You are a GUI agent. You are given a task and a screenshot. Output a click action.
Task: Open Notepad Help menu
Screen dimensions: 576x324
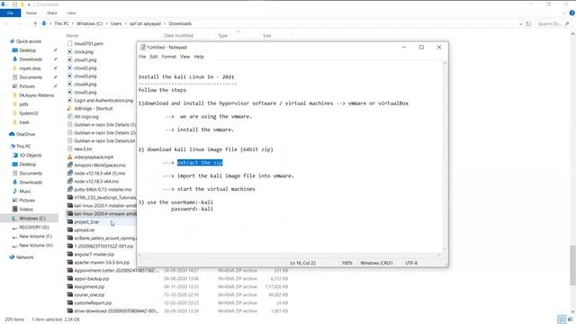(199, 57)
